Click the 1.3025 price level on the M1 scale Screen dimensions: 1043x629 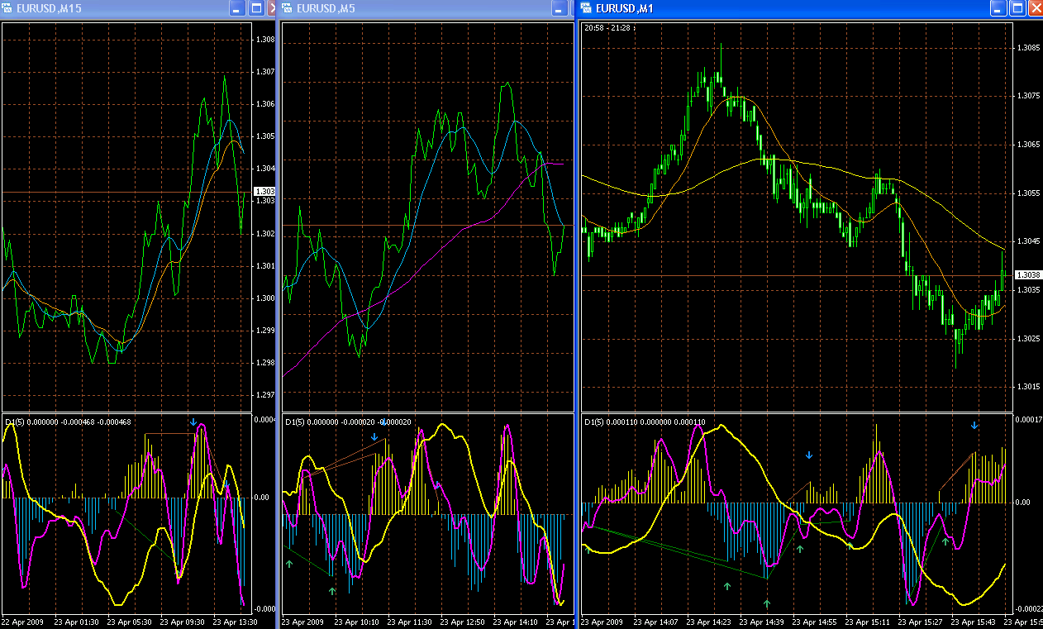(x=1028, y=339)
